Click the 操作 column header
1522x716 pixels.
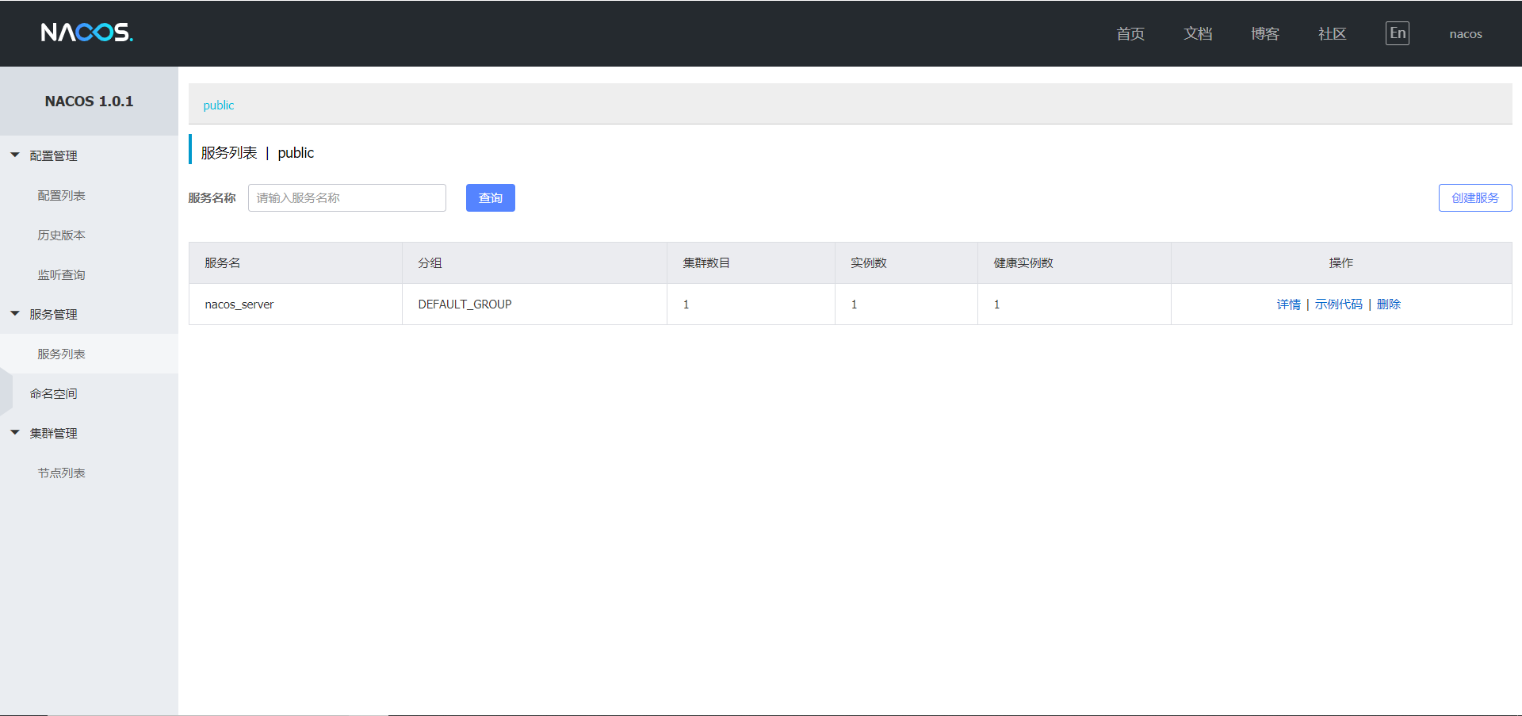pyautogui.click(x=1341, y=262)
